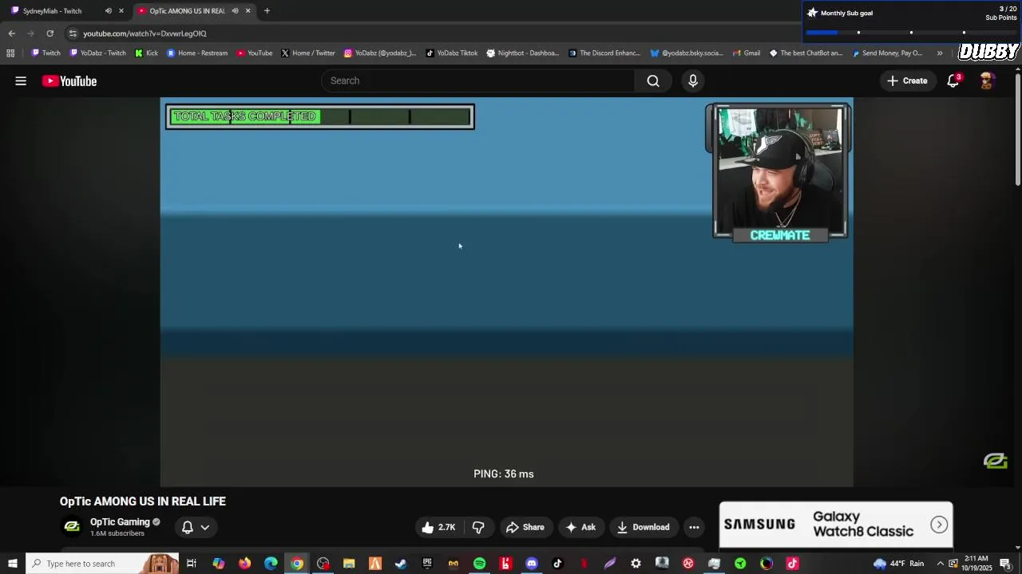Click the video player area
The width and height of the screenshot is (1022, 574).
506,292
